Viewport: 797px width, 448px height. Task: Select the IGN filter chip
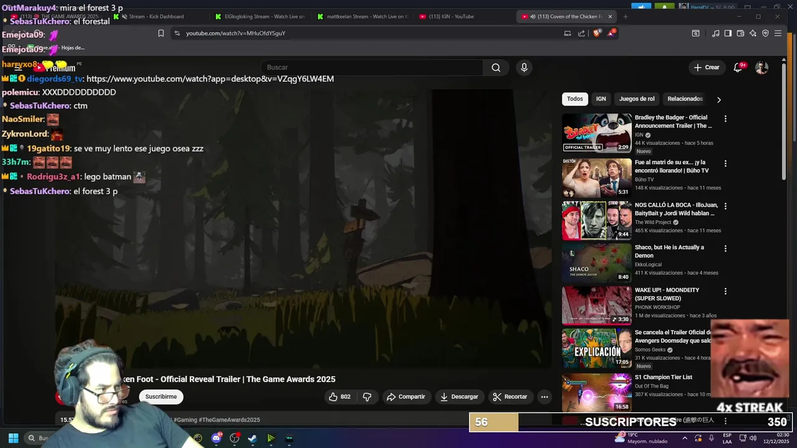point(601,99)
